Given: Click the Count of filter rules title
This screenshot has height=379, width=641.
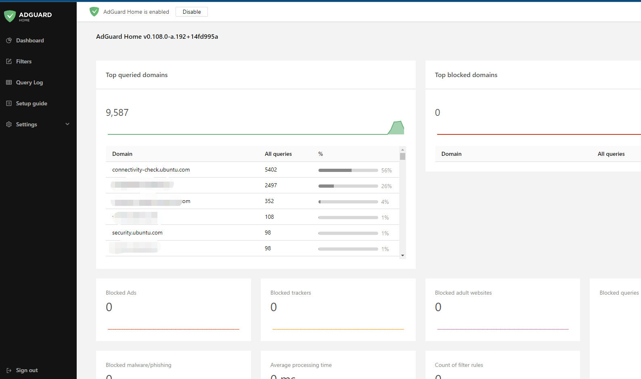Looking at the screenshot, I should coord(459,365).
